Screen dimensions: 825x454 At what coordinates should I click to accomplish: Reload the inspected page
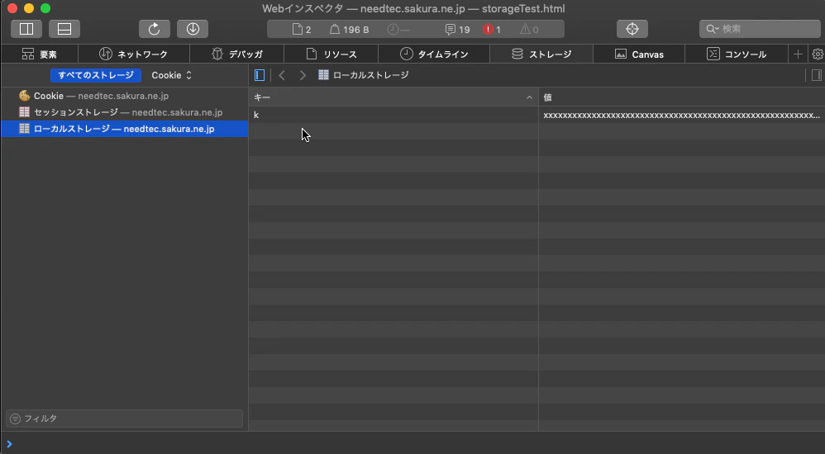point(154,29)
